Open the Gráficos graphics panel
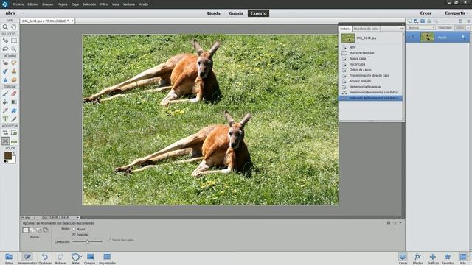This screenshot has height=265, width=472. click(x=433, y=258)
